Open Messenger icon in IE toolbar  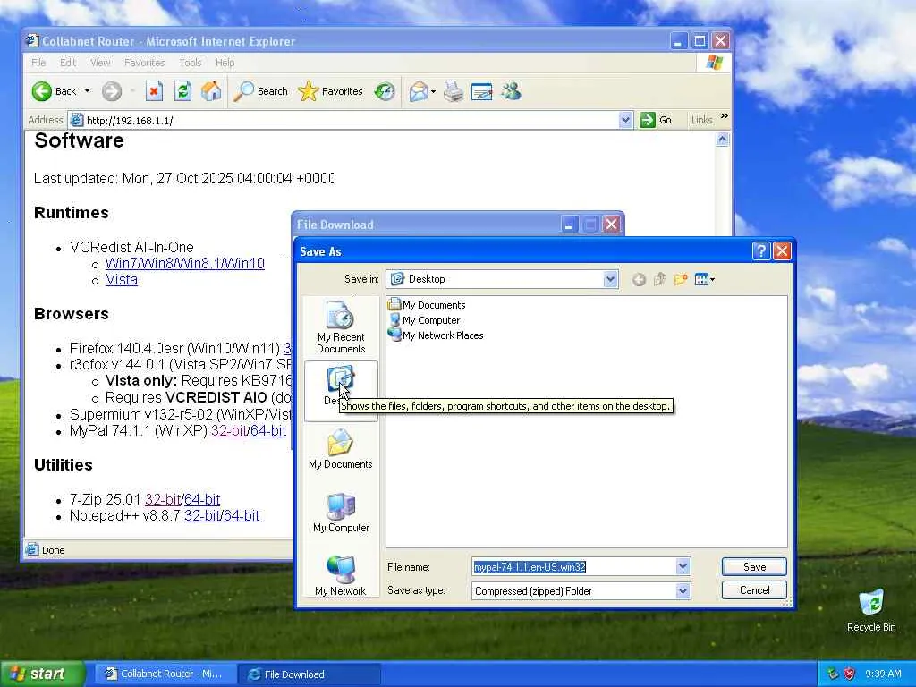[511, 91]
